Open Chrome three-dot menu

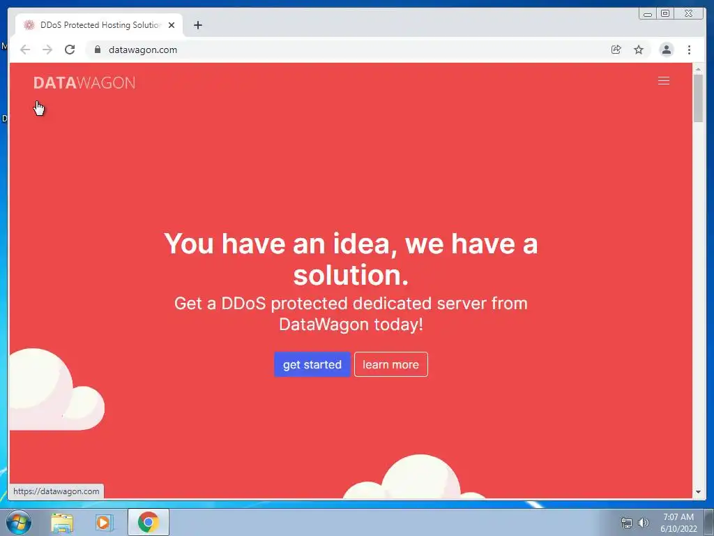coord(689,50)
